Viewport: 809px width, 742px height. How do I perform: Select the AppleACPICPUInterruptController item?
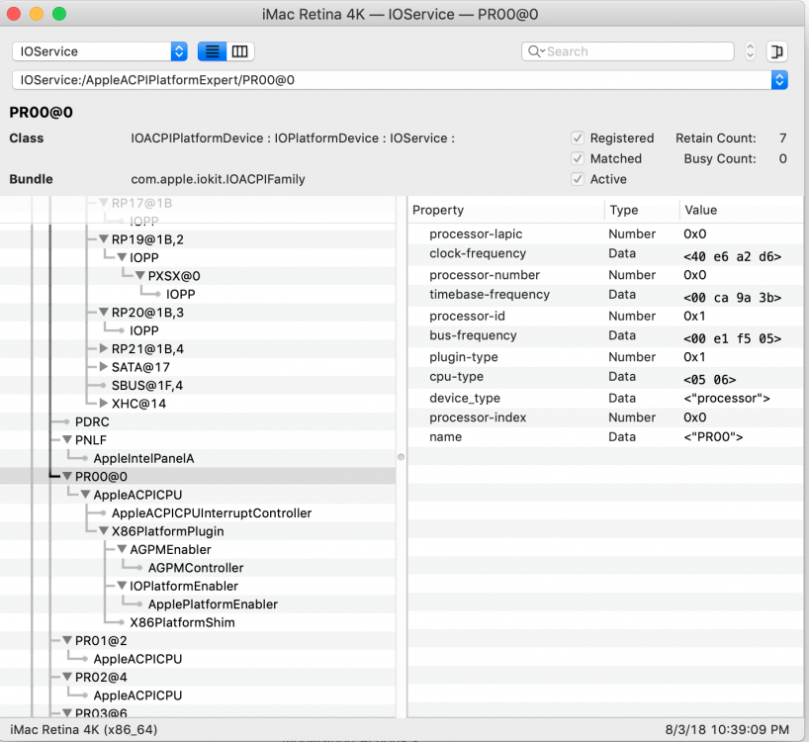(212, 512)
